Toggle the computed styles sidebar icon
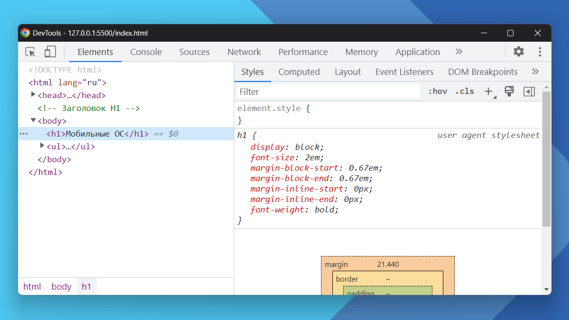This screenshot has width=569, height=320. (529, 91)
